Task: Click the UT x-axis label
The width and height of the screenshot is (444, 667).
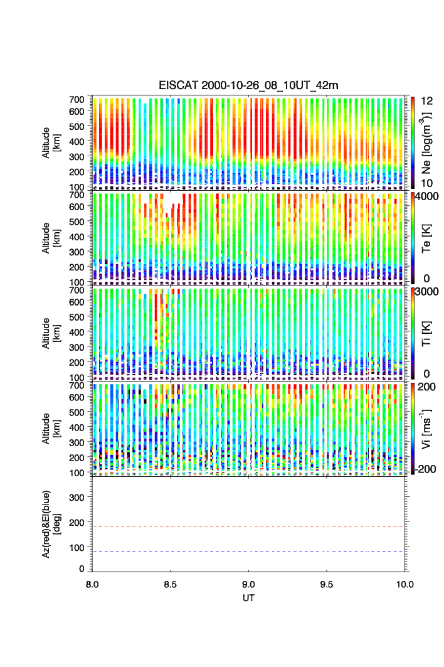Action: [249, 598]
